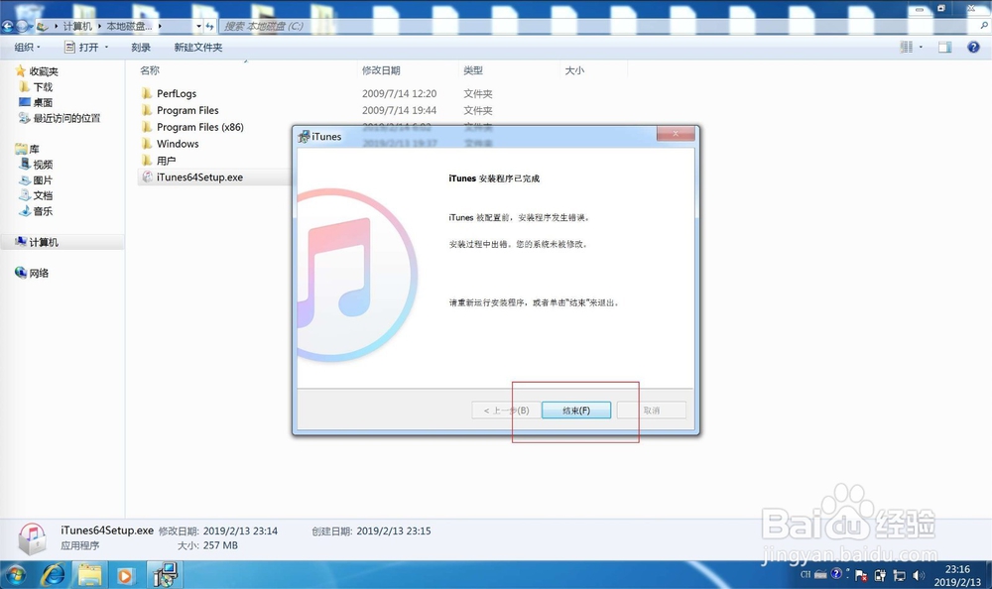The image size is (992, 589).
Task: Open Explorer help icon
Action: pyautogui.click(x=973, y=48)
